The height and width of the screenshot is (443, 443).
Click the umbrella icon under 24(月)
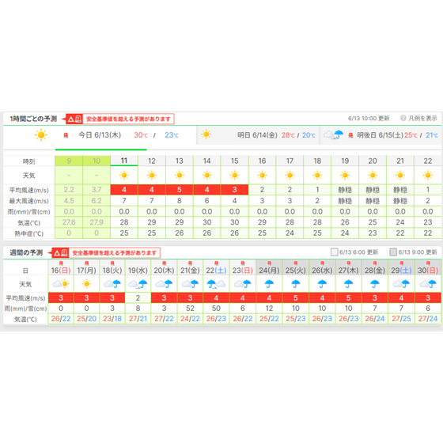269,284
